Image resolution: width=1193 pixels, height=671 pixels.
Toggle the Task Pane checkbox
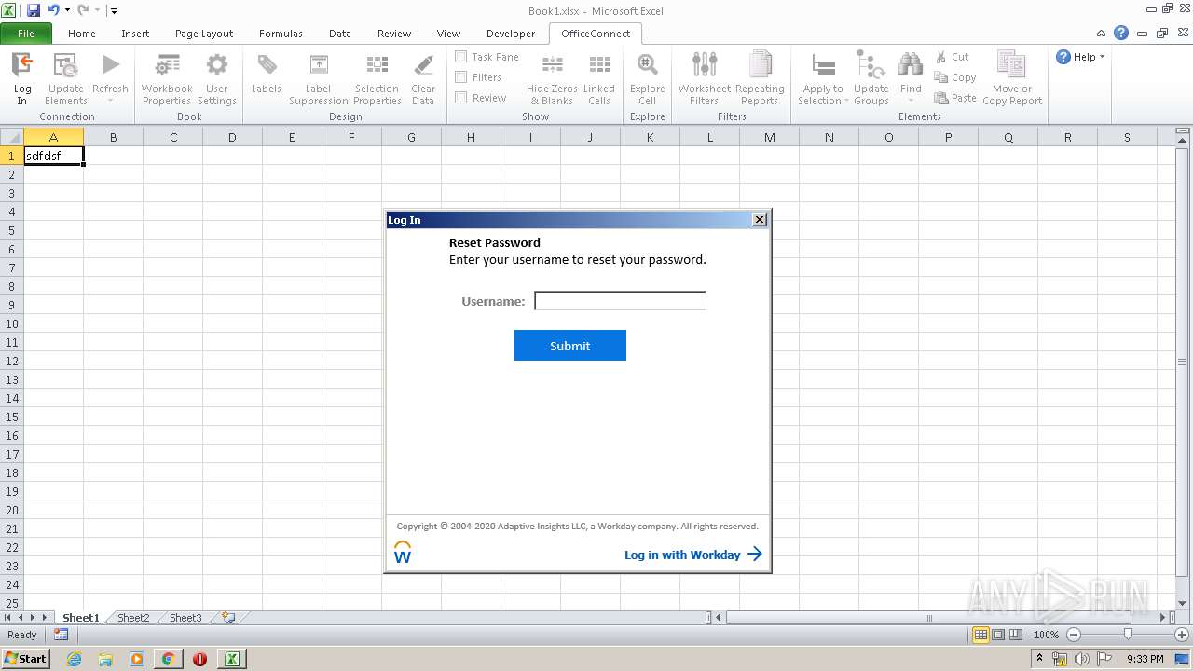point(460,57)
